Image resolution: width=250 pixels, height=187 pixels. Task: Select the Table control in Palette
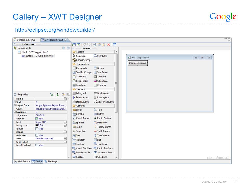click(x=77, y=127)
